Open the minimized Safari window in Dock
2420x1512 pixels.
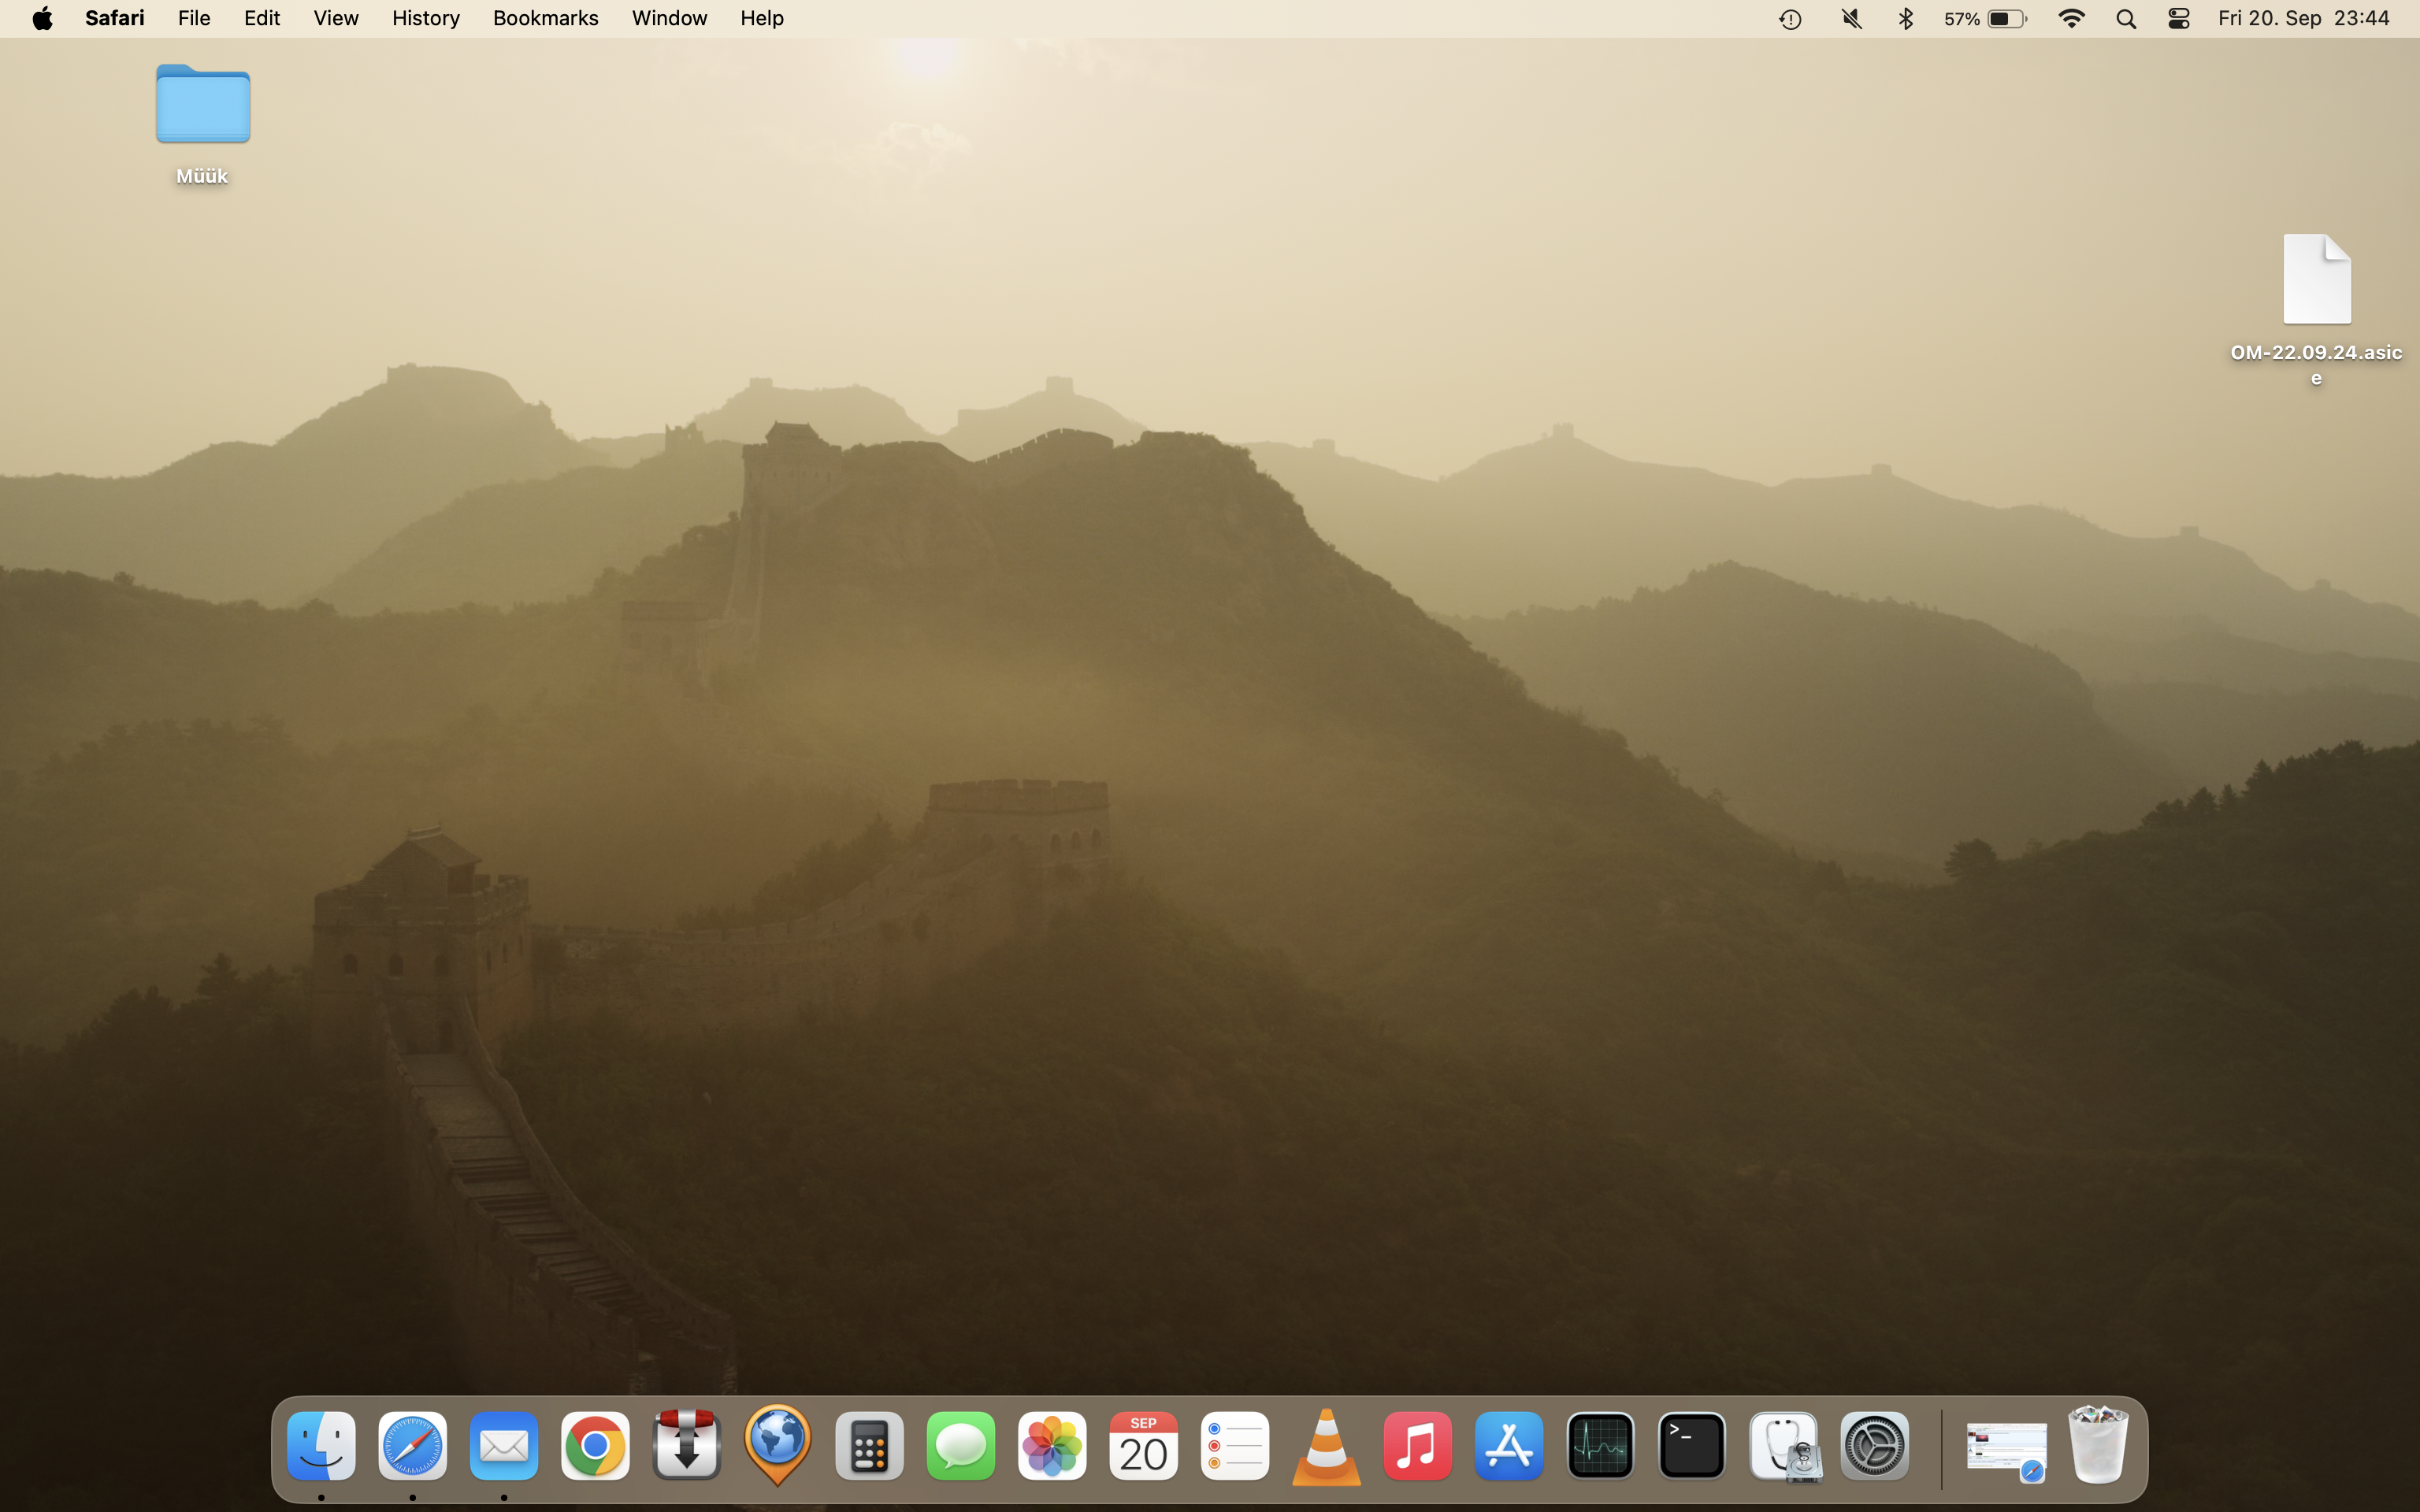pyautogui.click(x=2006, y=1452)
